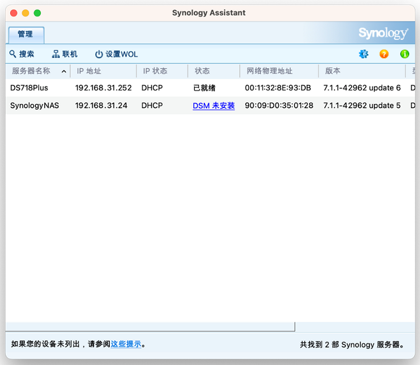Open settings via blue gear icon

coord(363,54)
